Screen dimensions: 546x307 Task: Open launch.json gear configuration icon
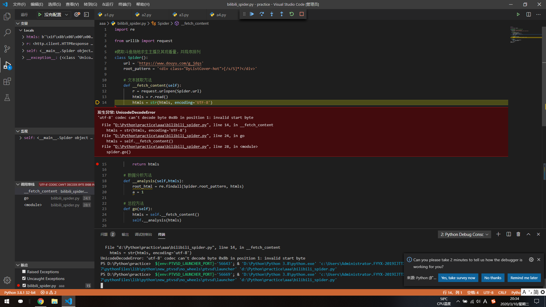[x=77, y=14]
